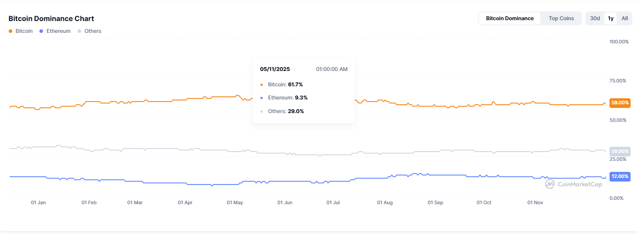Click the gray Others legend dot
Viewport: 638px width, 234px height.
(79, 31)
